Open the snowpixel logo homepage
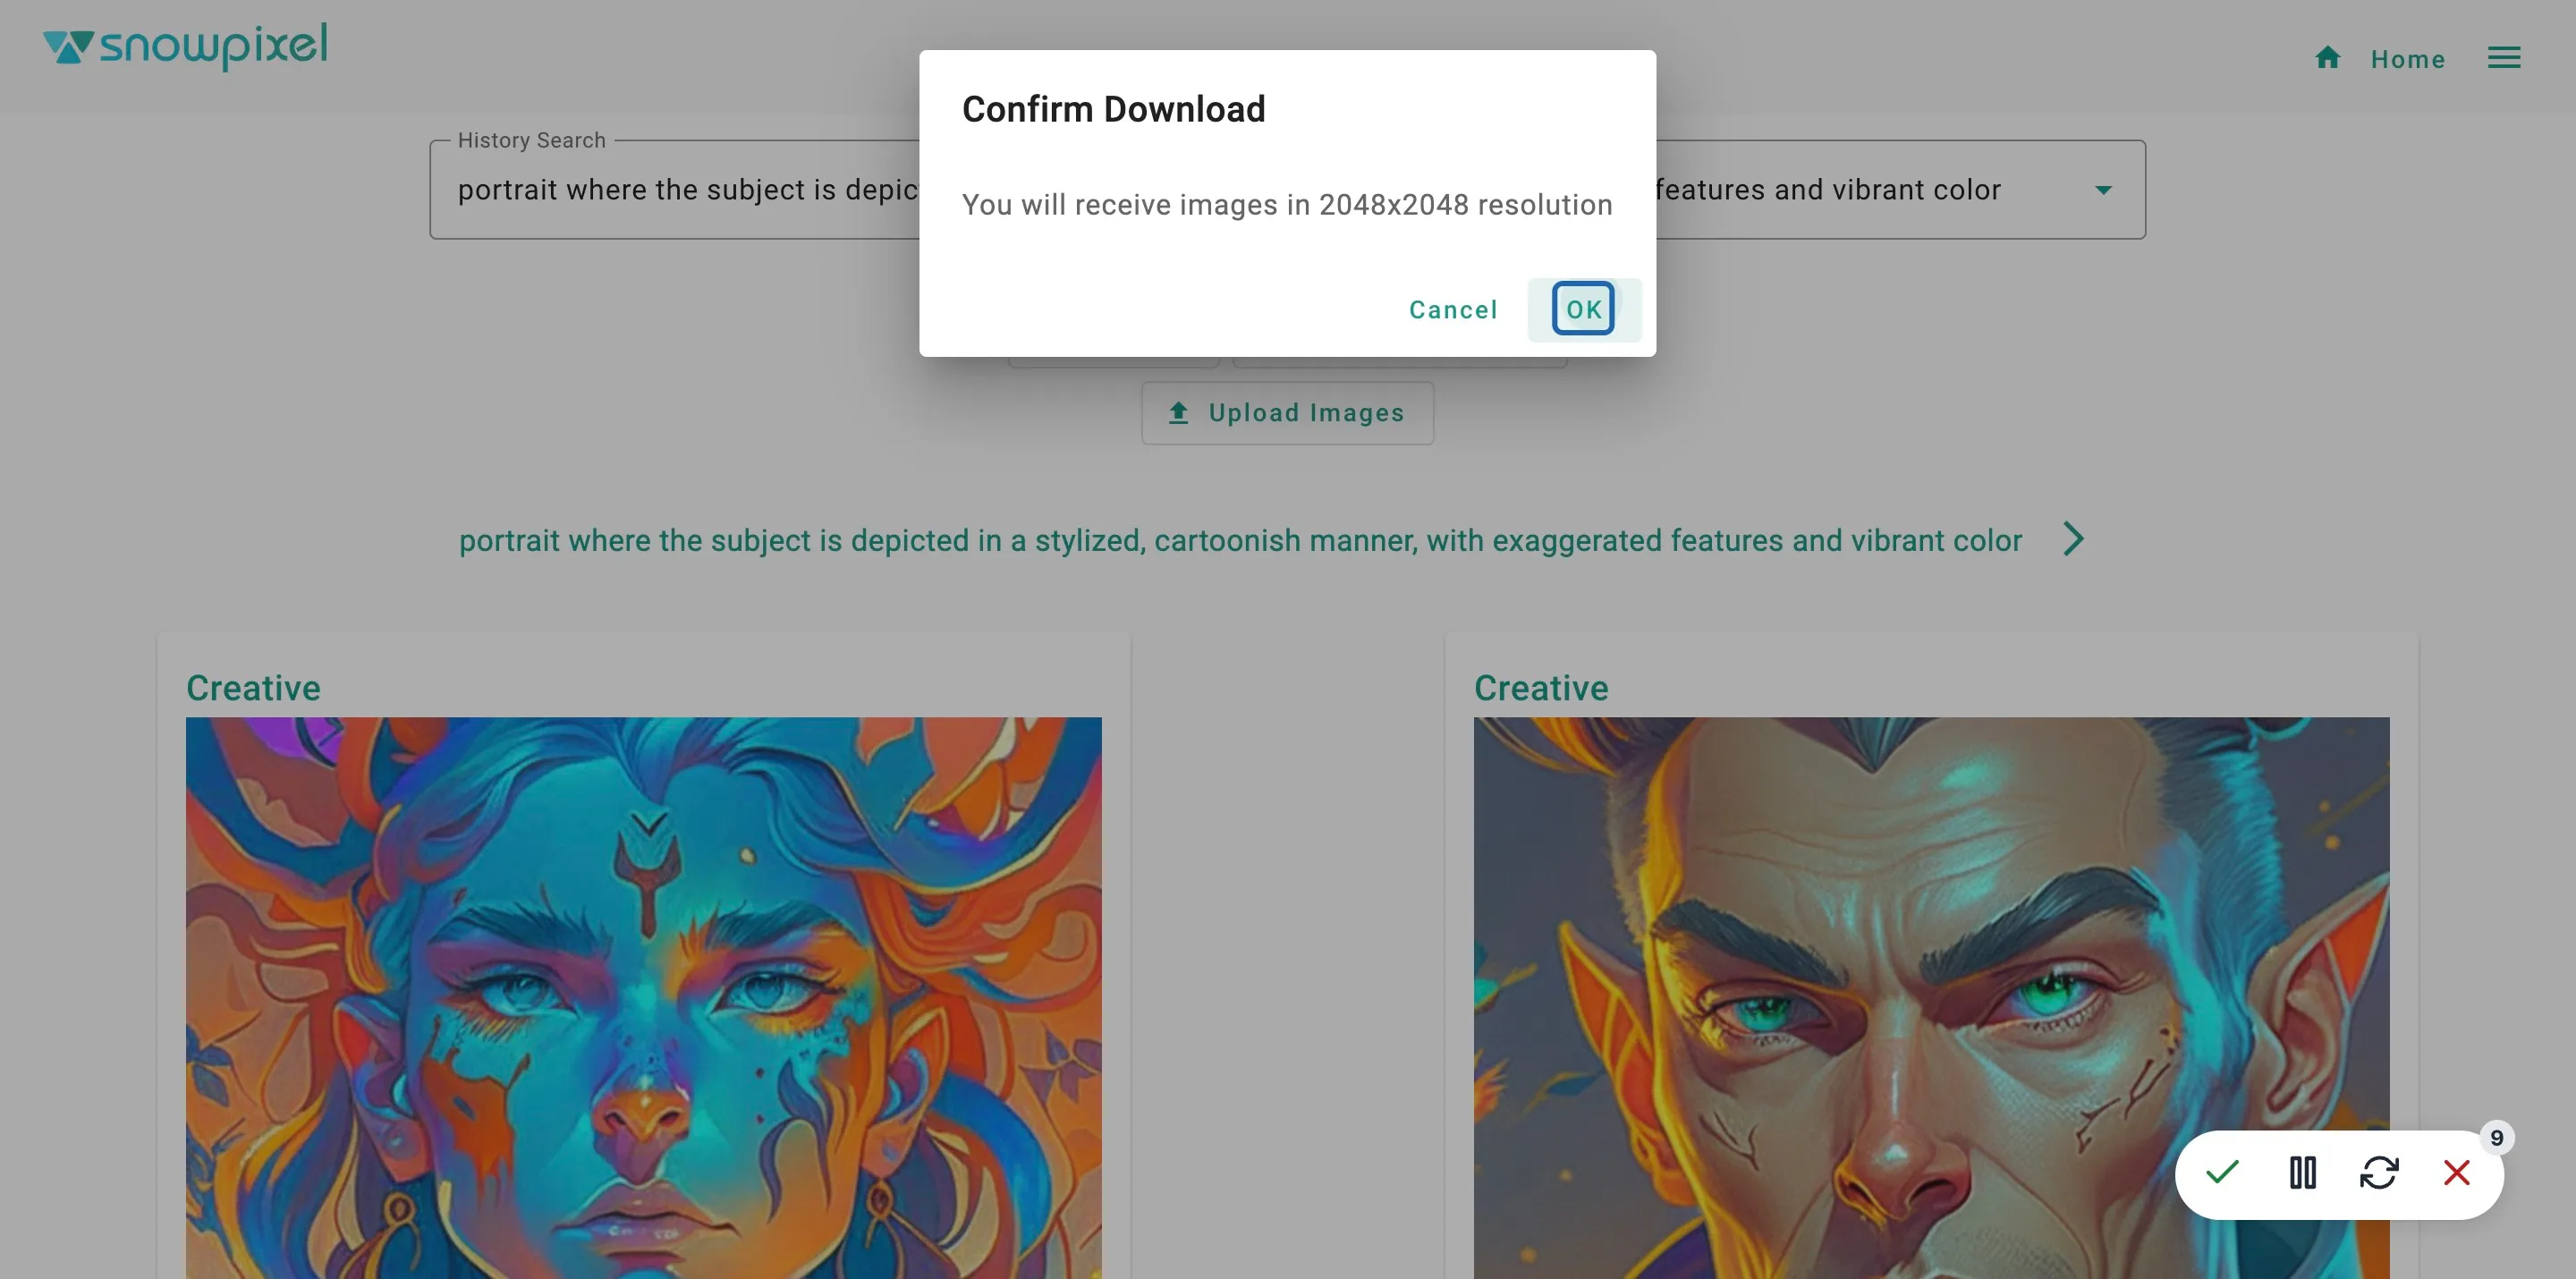The image size is (2576, 1279). pos(185,46)
